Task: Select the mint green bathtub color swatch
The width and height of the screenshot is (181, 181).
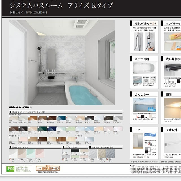Action: [31, 154]
